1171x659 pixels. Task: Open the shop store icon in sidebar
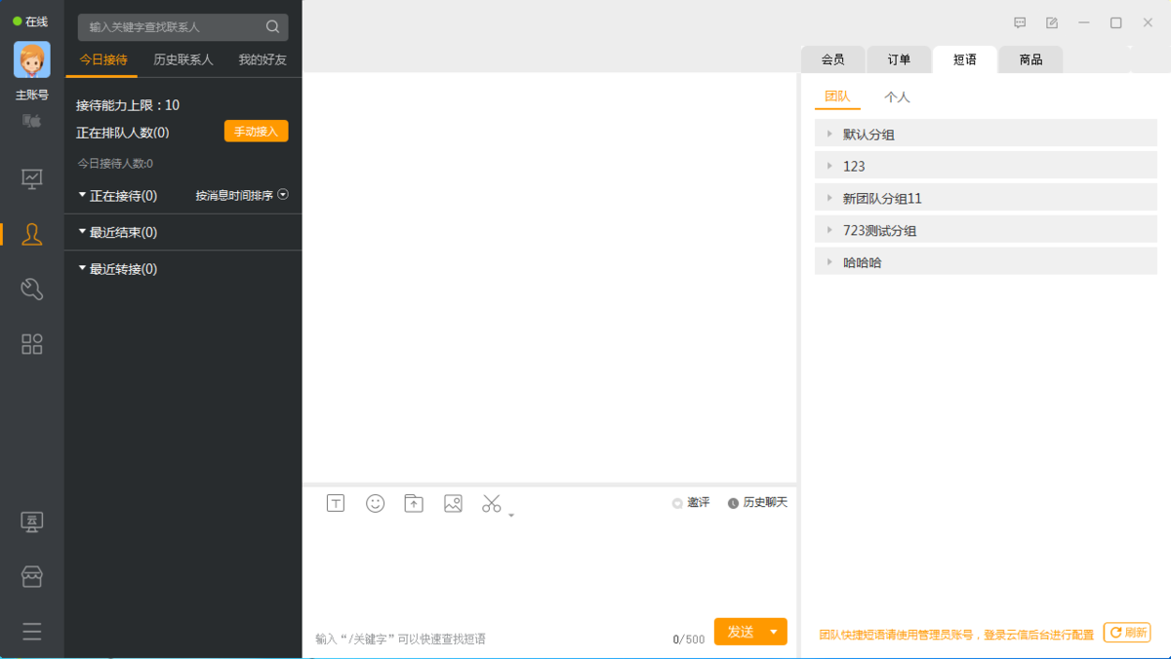tap(32, 576)
